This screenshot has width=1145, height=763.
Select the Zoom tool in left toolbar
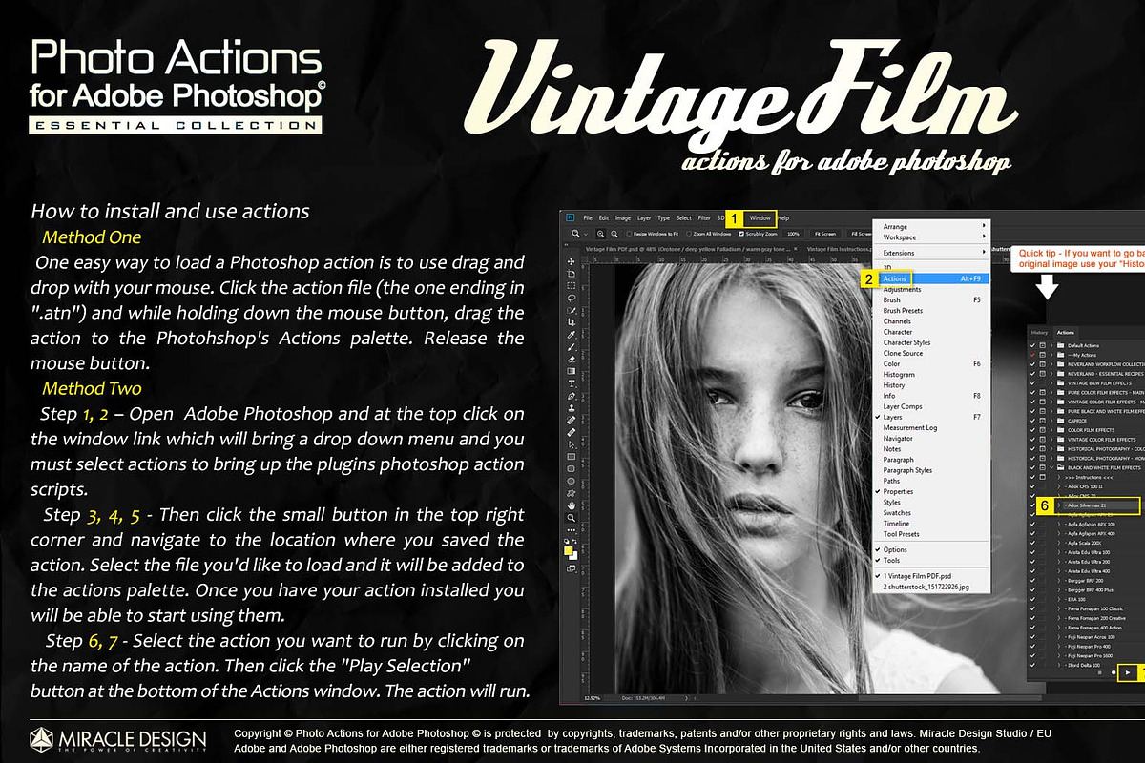pos(572,518)
